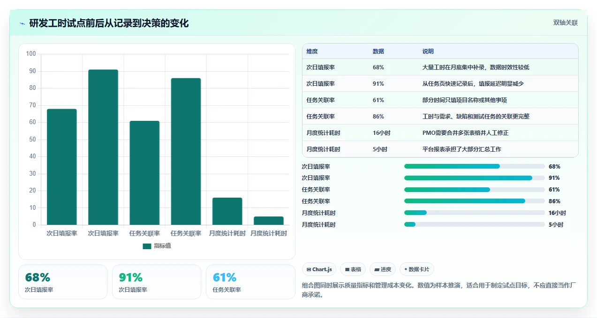Select the 数据卡片 tag label

(x=419, y=269)
